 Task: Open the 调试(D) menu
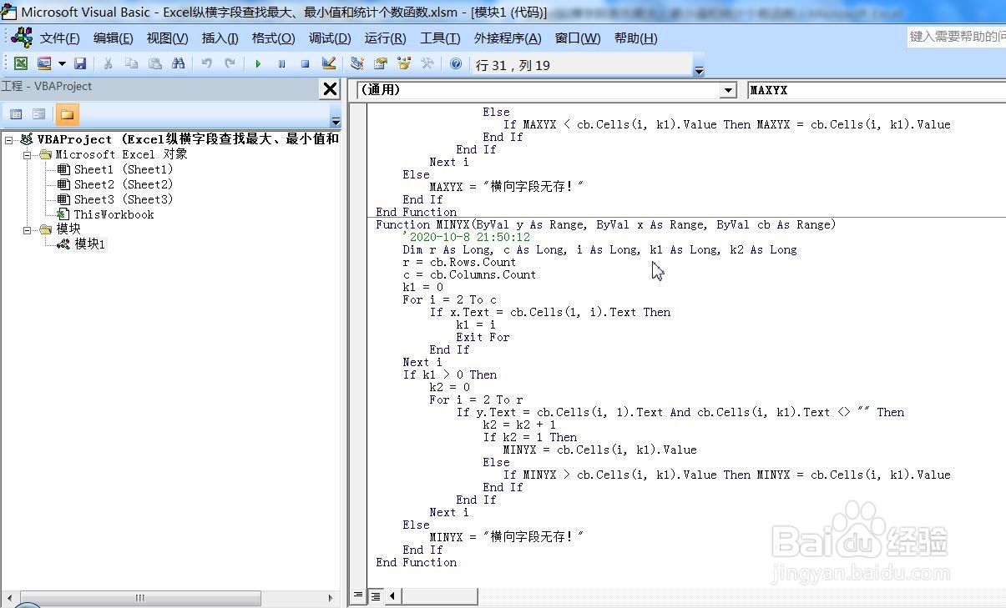[329, 38]
